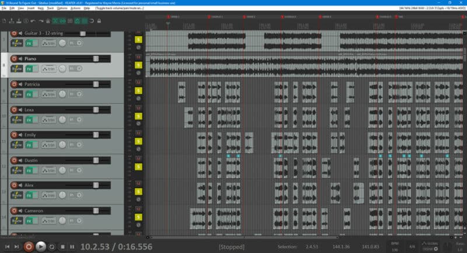The width and height of the screenshot is (467, 253).
Task: Toggle item grouping chain-link icon
Action: tap(62, 21)
